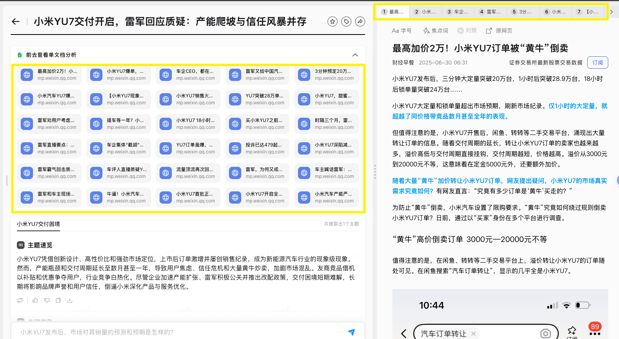Regenerate the summary with the refresh icon

[x=20, y=300]
